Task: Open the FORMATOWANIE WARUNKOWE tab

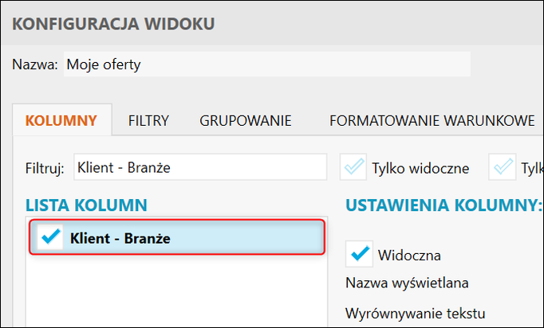Action: (x=432, y=121)
